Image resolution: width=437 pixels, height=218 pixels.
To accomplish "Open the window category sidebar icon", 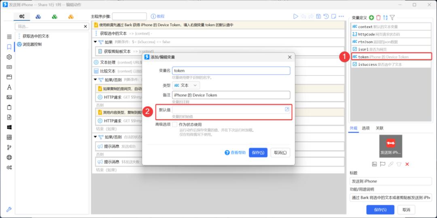I will 9,77.
